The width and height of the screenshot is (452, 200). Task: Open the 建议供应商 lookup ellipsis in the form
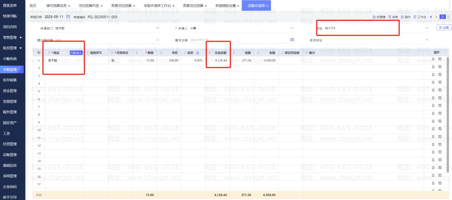157,40
